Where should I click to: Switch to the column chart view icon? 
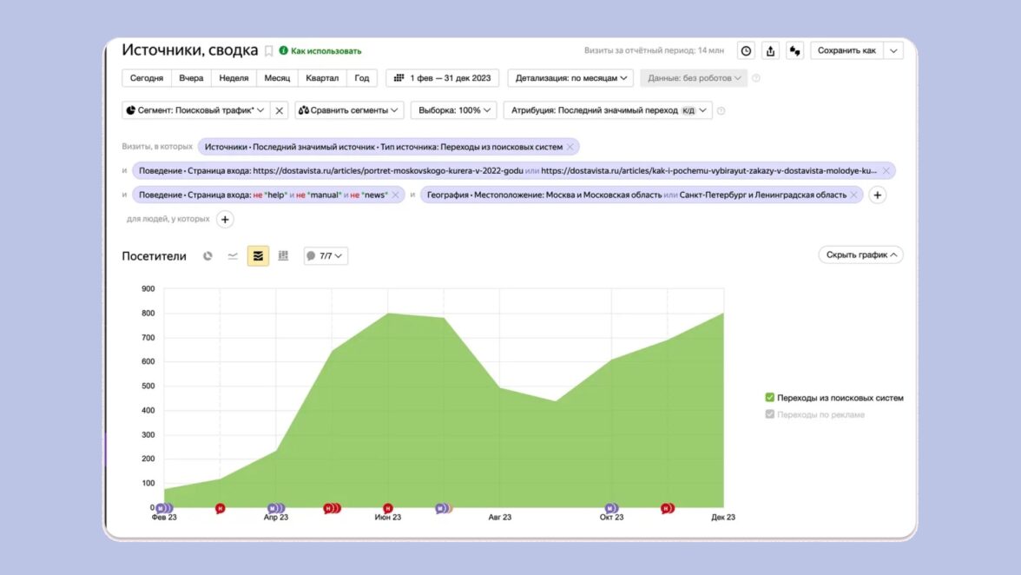coord(283,256)
